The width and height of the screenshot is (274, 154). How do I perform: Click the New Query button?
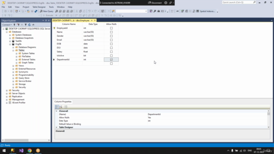[x=47, y=11]
